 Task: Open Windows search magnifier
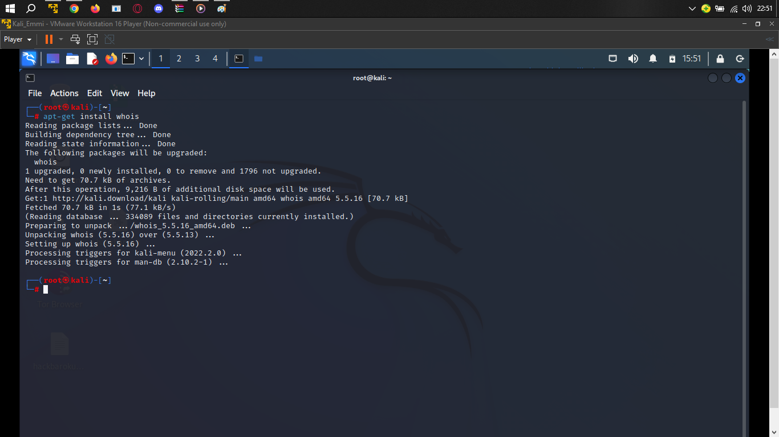point(31,9)
